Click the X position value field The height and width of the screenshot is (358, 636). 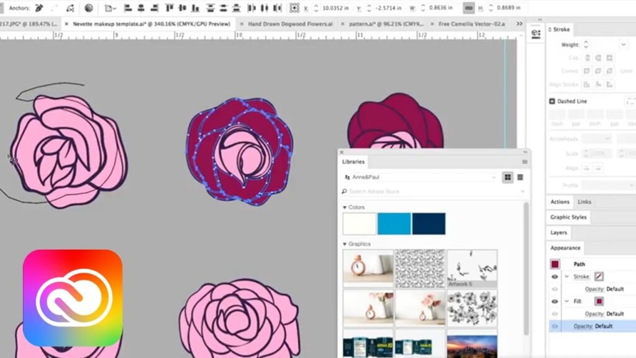[x=335, y=7]
